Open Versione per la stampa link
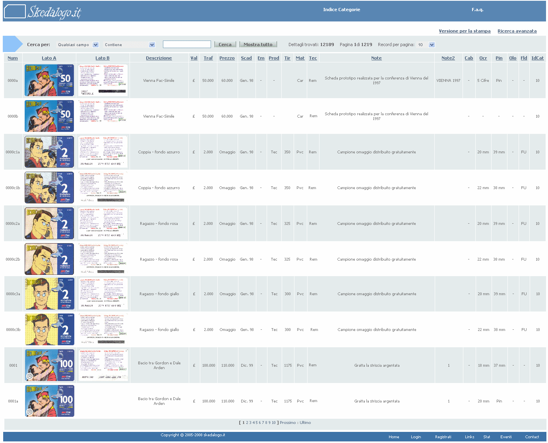 464,31
